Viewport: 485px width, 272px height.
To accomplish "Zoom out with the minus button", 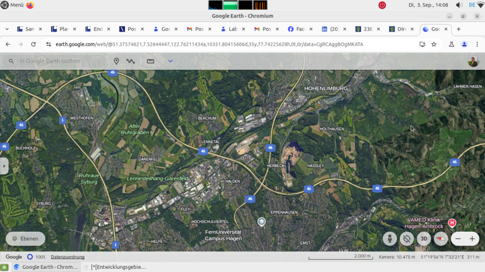I will (x=458, y=239).
